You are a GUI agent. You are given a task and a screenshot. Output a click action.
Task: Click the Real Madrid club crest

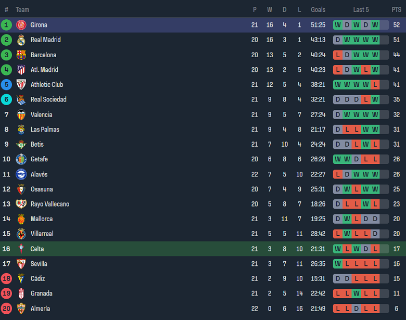(21, 40)
